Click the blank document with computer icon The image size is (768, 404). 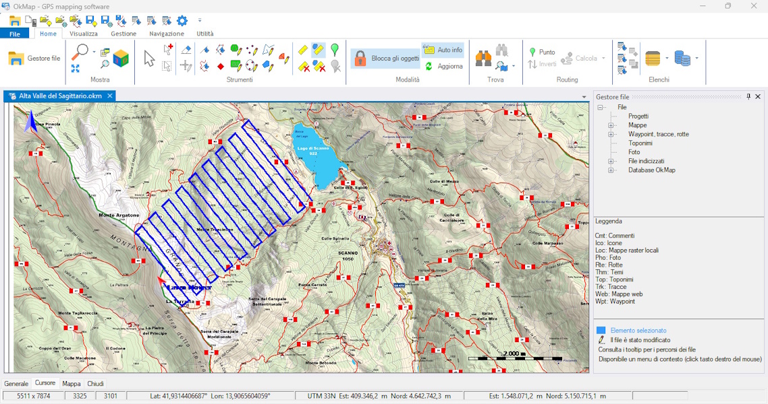pyautogui.click(x=30, y=20)
